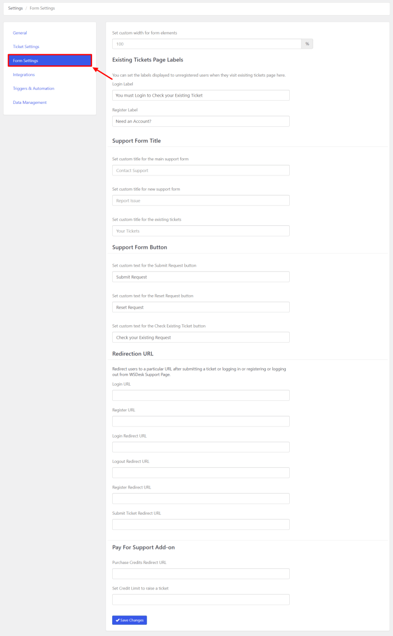This screenshot has height=636, width=393.
Task: Open the Integrations section
Action: 23,74
